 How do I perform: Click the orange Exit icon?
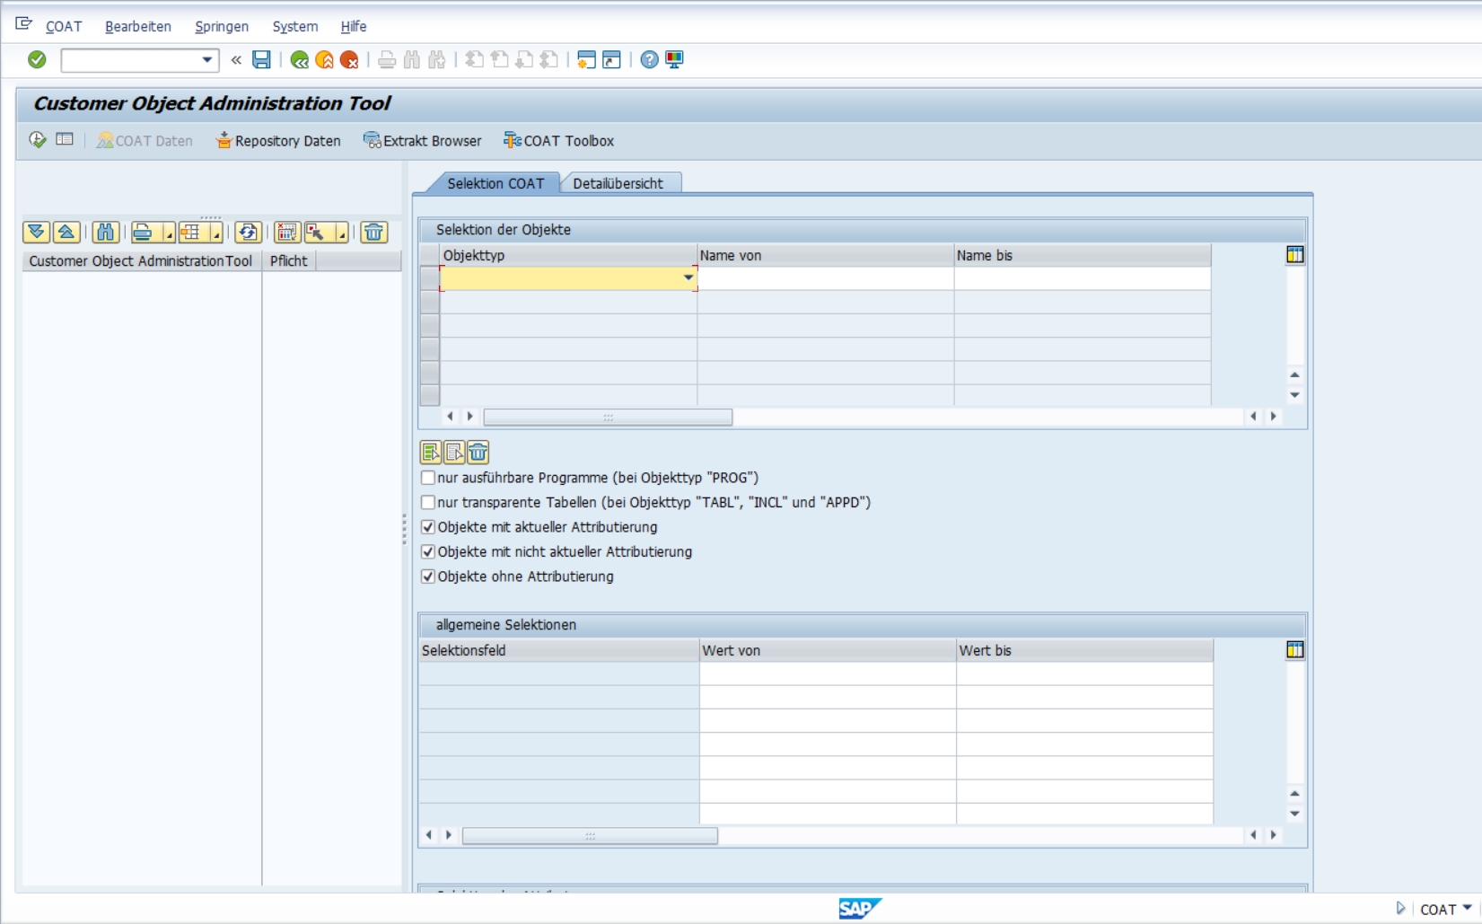(x=325, y=60)
